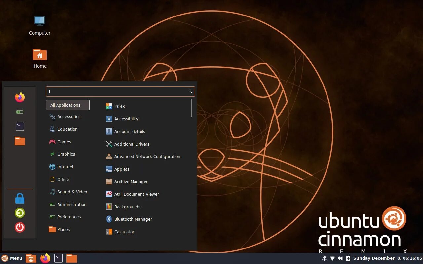Click the 'Atril Document Viewer' name
423x264 pixels.
coord(136,194)
